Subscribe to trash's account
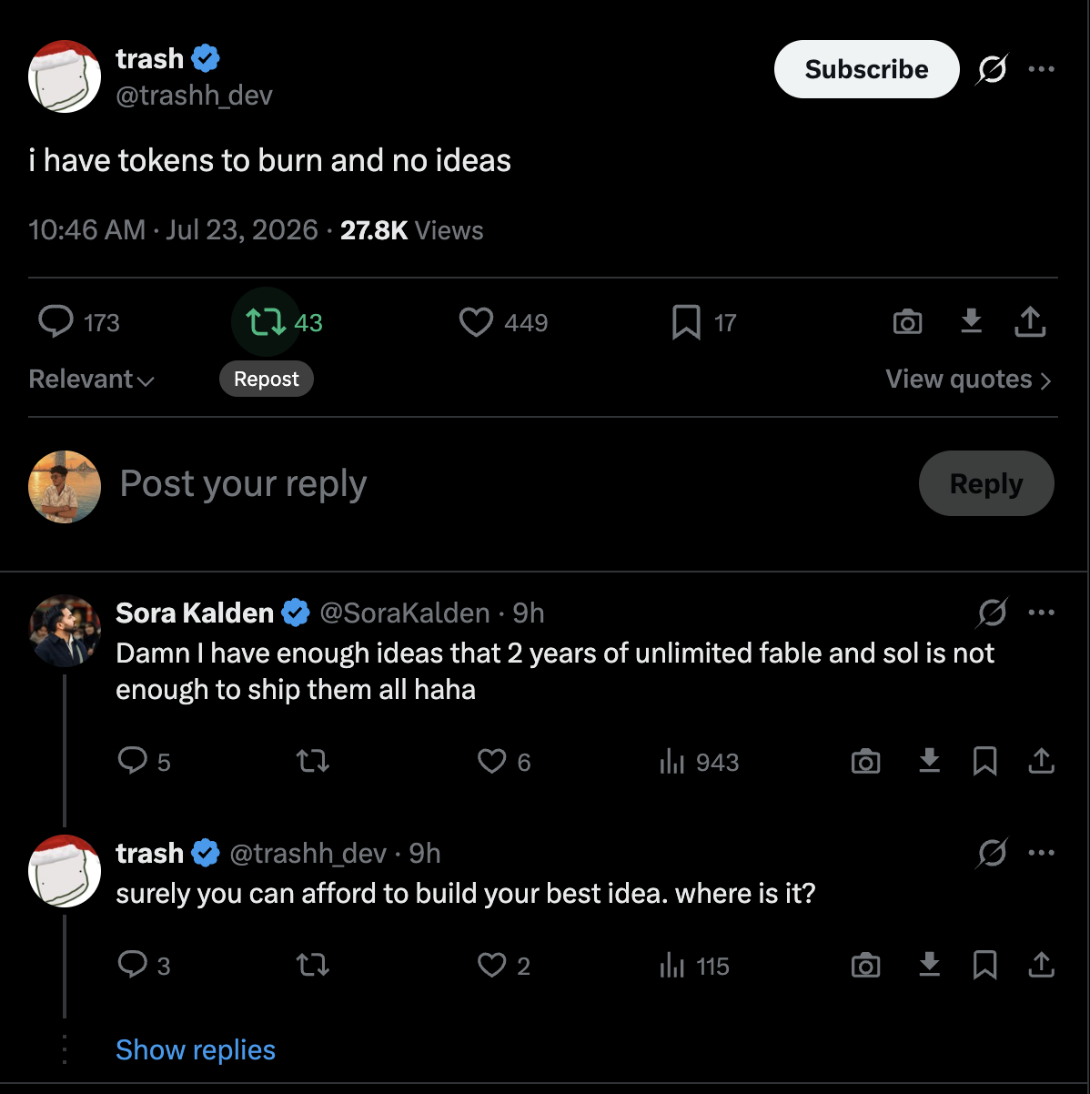 (x=866, y=69)
